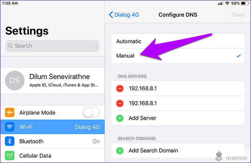Tap the battery icon in status bar

[x=245, y=3]
